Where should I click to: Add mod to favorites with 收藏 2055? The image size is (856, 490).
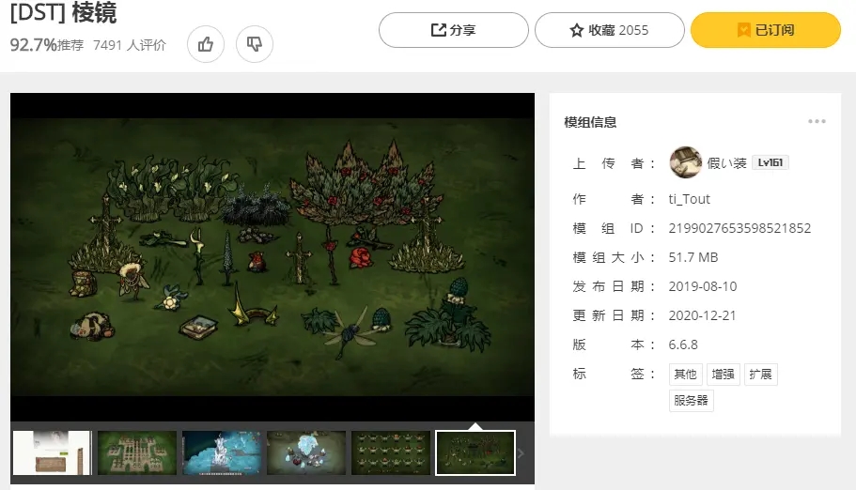[609, 30]
